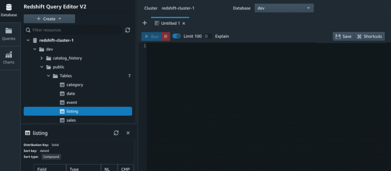This screenshot has width=391, height=171.
Task: Collapse the redshift-cluster-1 tree node
Action: pos(28,40)
